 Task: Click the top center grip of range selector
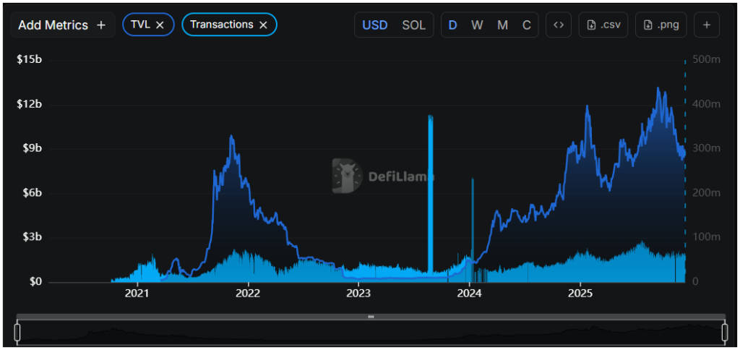coord(371,317)
